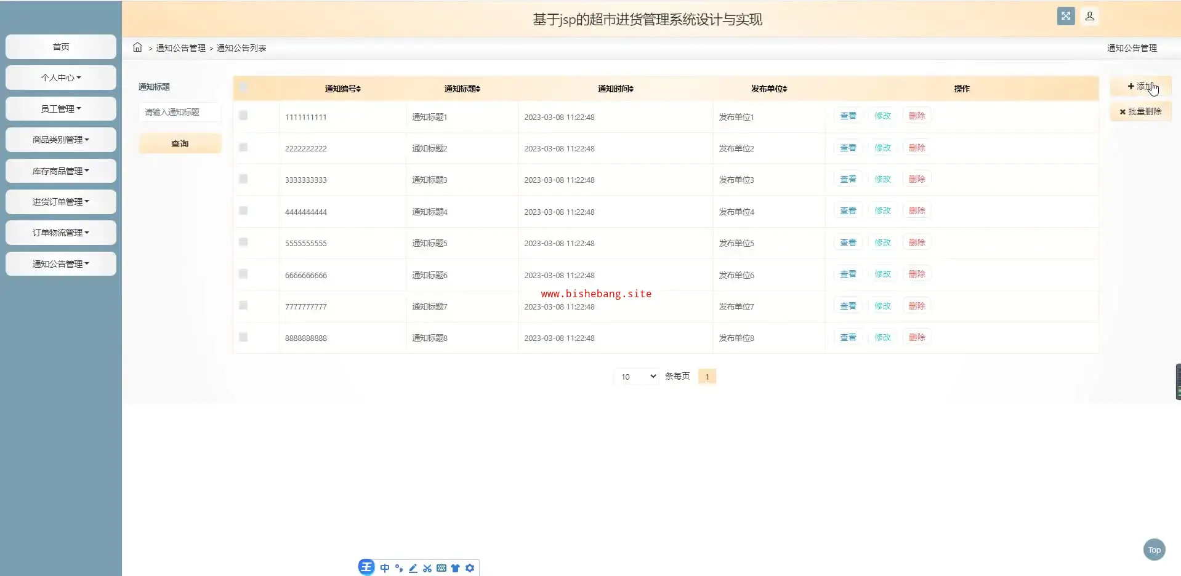Image resolution: width=1181 pixels, height=576 pixels.
Task: Select checkbox for row 5555555555
Action: (x=243, y=242)
